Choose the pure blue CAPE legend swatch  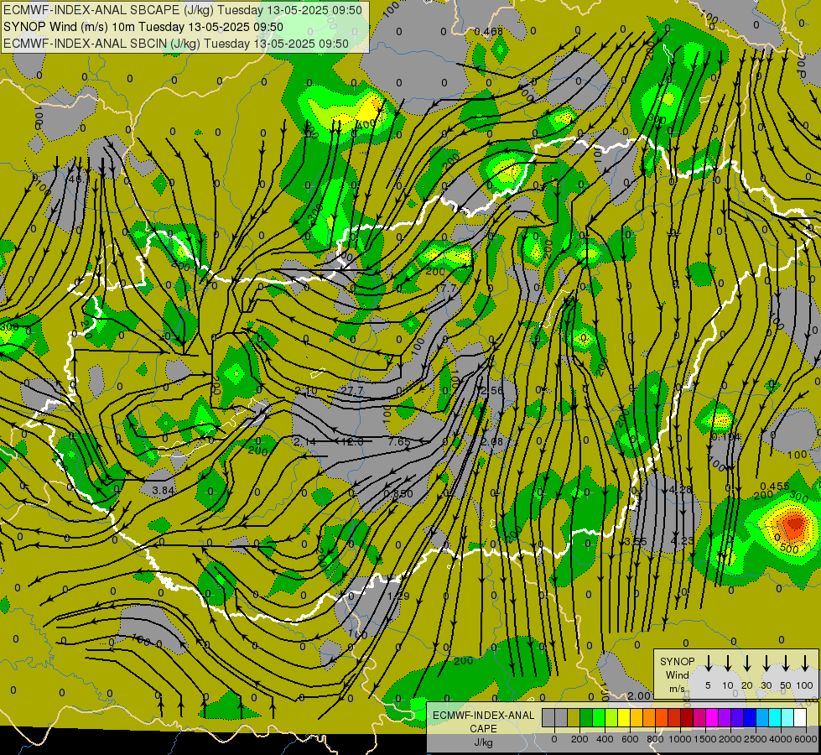(749, 718)
